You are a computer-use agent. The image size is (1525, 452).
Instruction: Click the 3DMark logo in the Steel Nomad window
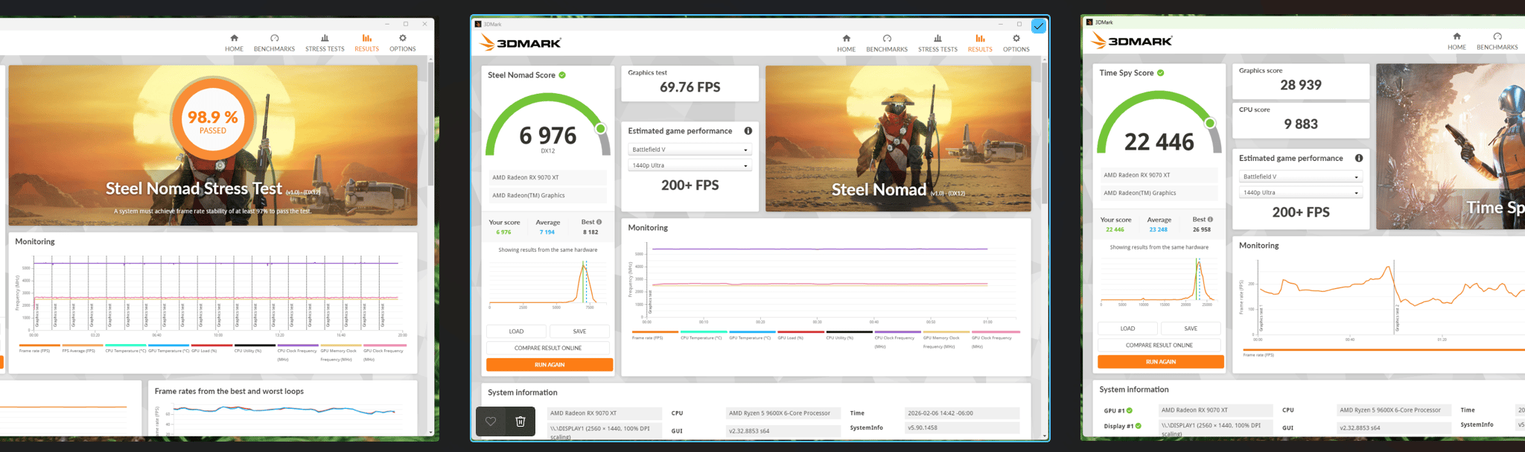coord(520,42)
